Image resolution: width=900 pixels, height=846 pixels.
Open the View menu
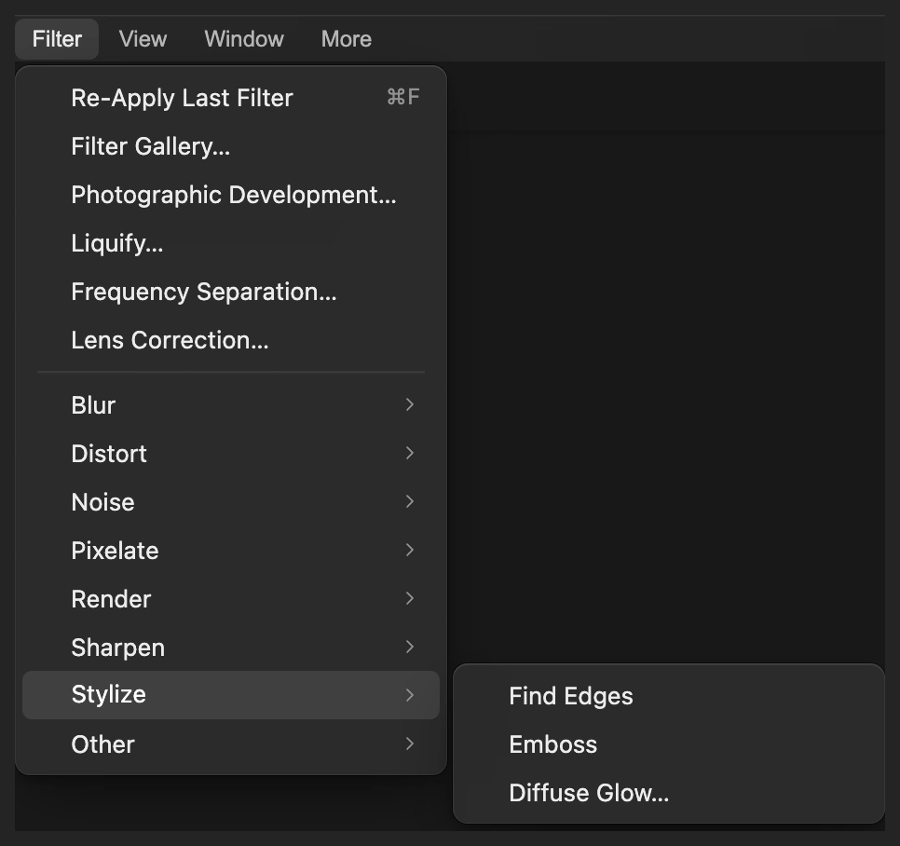pos(143,39)
